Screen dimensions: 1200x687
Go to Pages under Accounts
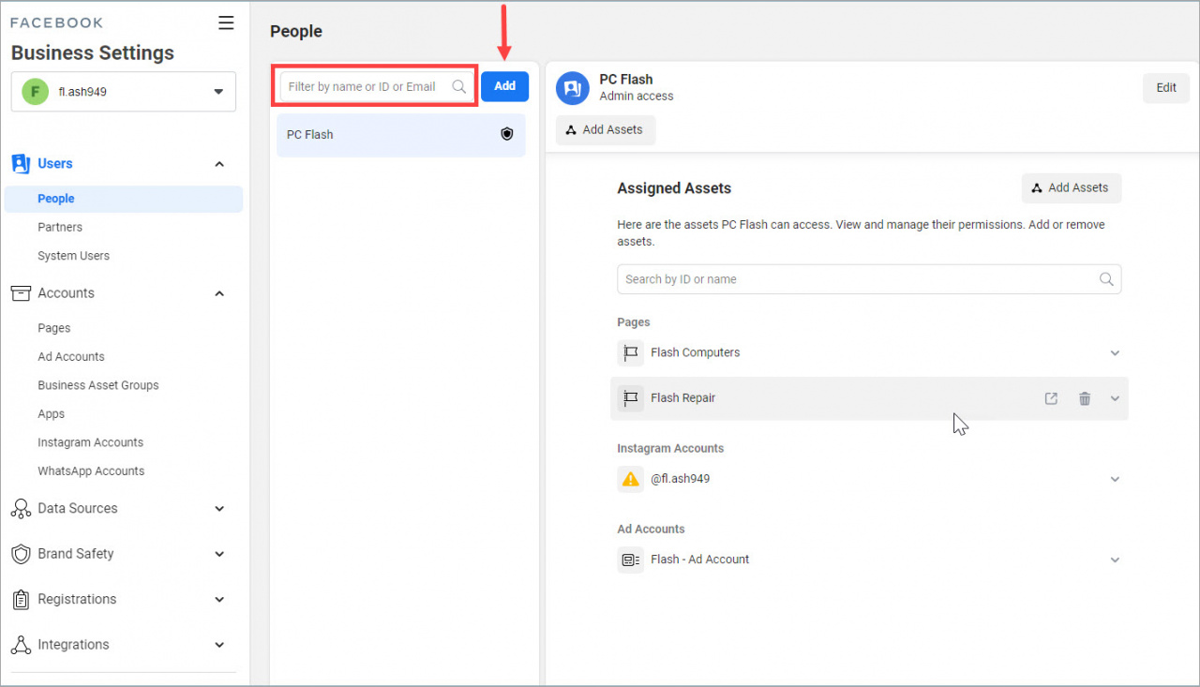coord(54,328)
